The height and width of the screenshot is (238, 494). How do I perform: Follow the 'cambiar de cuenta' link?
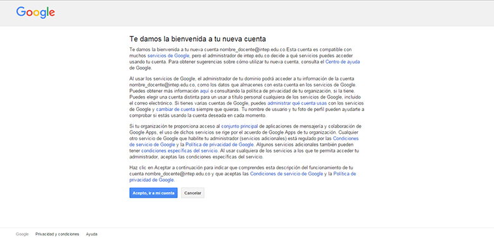(x=175, y=109)
